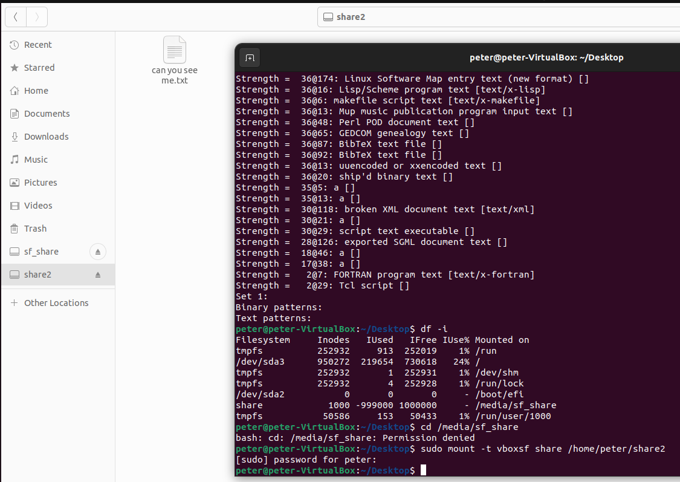The image size is (680, 482).
Task: Click the plus icon beside Other Locations
Action: [15, 303]
